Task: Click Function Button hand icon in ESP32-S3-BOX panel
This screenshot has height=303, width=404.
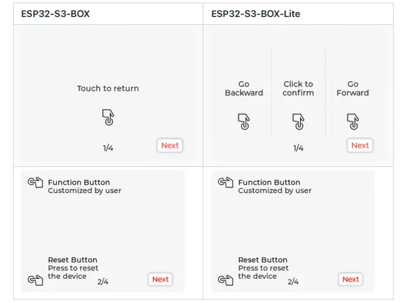Action: coord(35,183)
